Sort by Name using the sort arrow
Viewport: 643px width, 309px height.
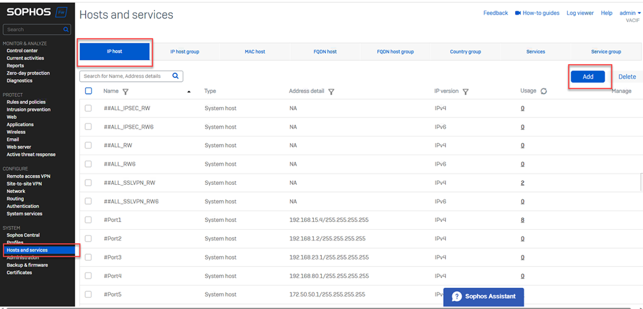pos(189,92)
